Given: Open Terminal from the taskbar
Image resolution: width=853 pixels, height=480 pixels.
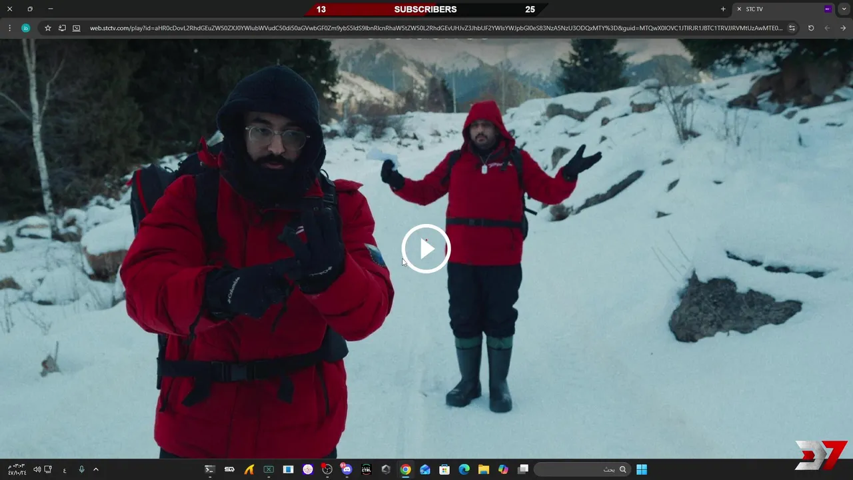Looking at the screenshot, I should pos(209,469).
